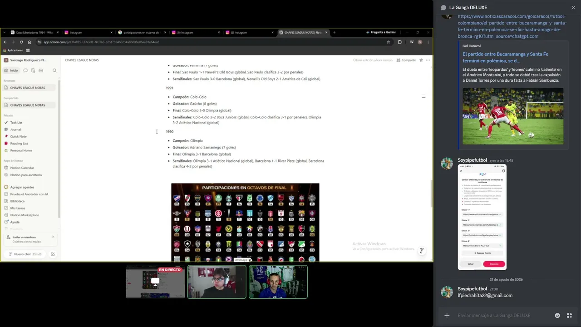Open the meetings icon beside Inicio

[x=33, y=70]
